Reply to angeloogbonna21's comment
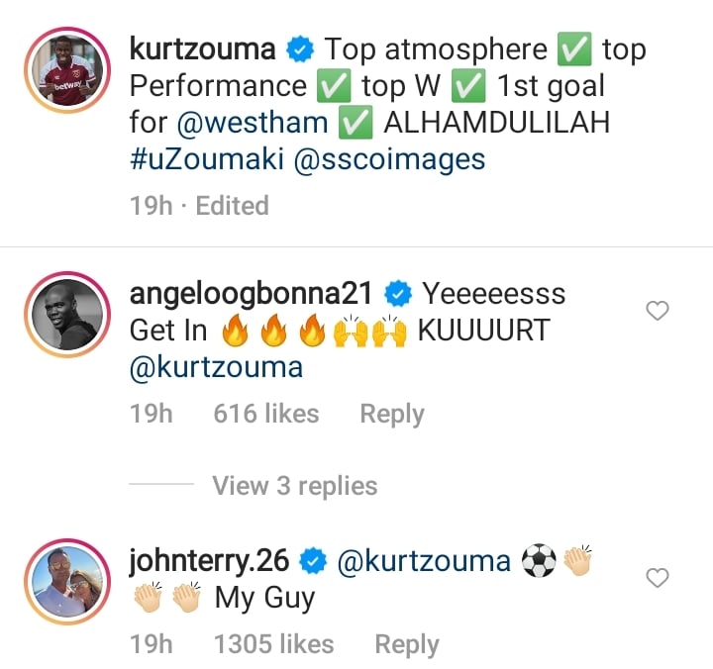Viewport: 713px width, 669px height. click(392, 414)
